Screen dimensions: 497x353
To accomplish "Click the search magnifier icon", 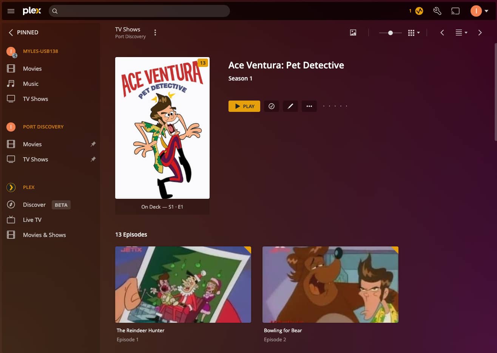I will [55, 11].
